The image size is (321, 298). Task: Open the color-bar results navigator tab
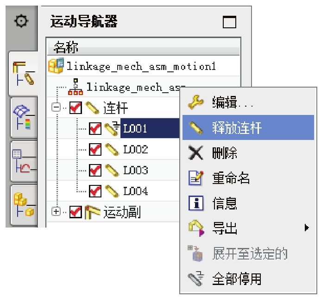pos(24,117)
